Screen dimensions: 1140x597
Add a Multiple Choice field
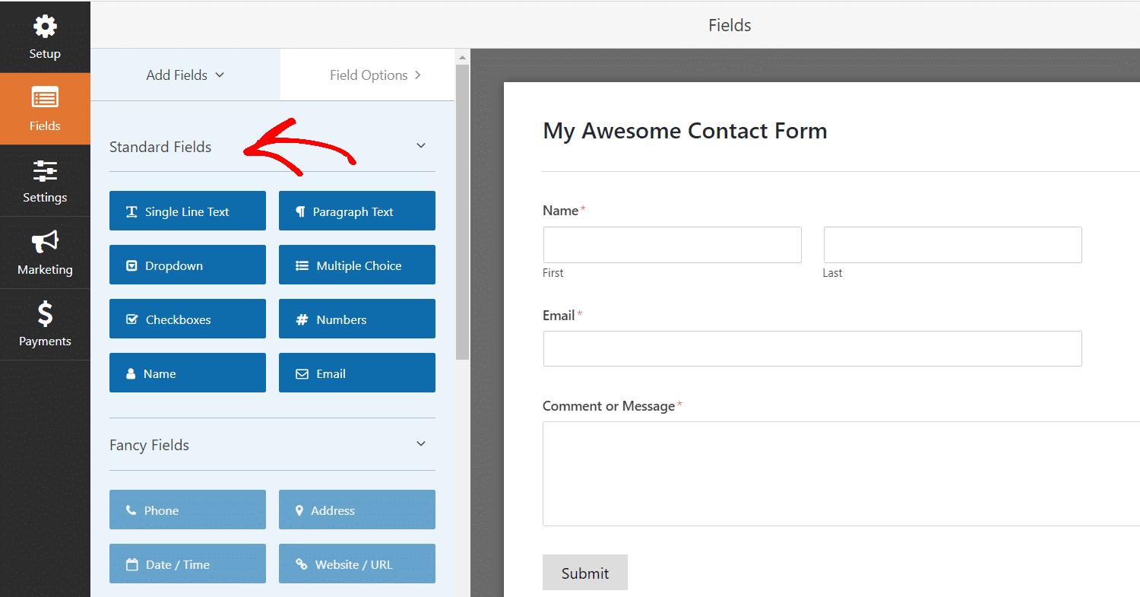click(x=356, y=265)
